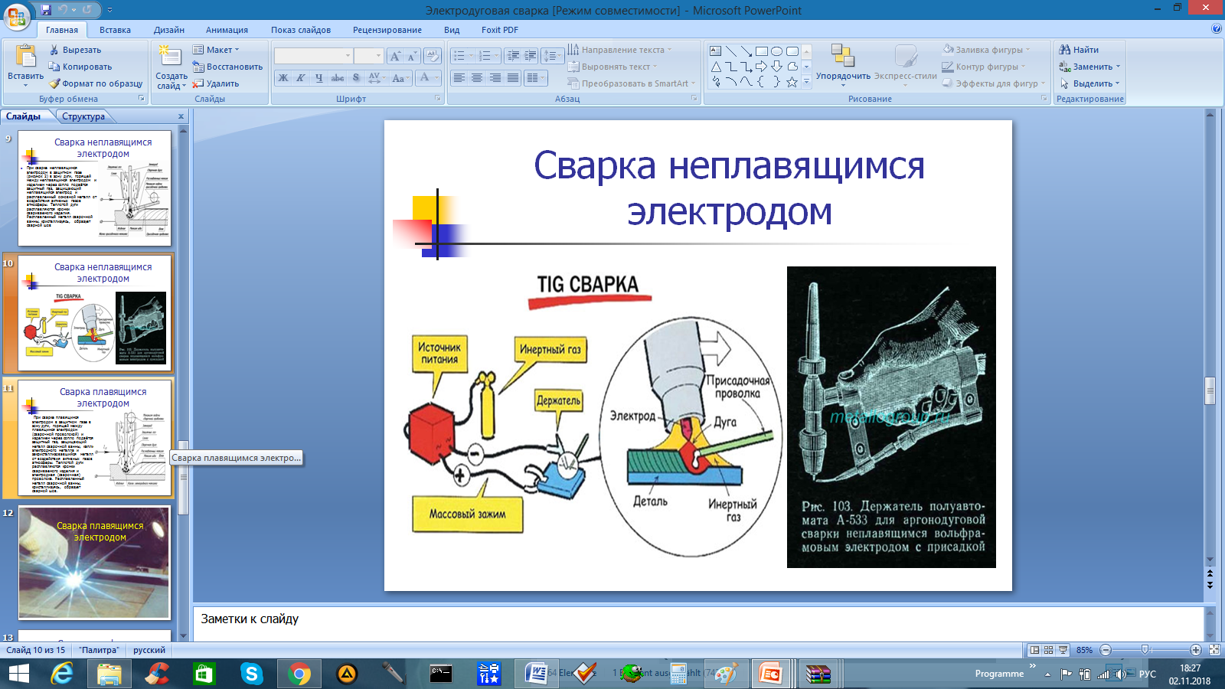
Task: Select the arrow line shape
Action: tap(746, 51)
